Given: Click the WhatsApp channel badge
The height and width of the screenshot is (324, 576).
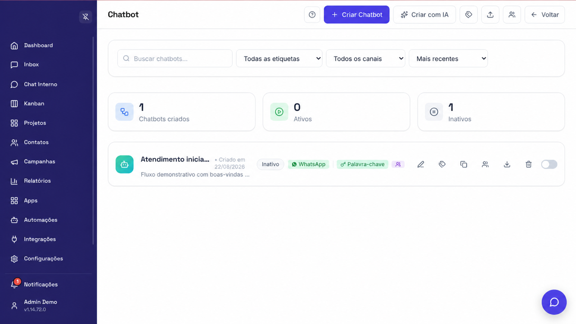Looking at the screenshot, I should (x=309, y=164).
